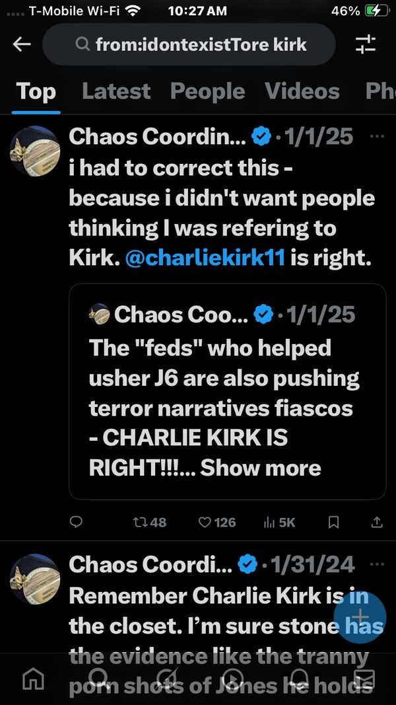Open the @charliekirk11 mention link
The width and height of the screenshot is (396, 705).
pos(205,258)
